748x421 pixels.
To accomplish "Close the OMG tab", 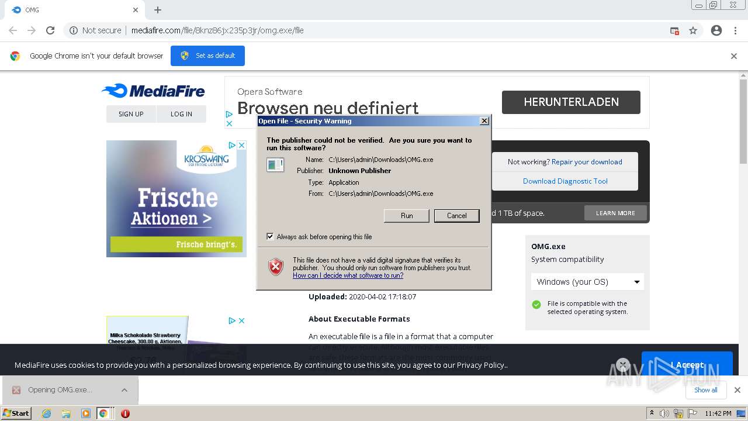I will 136,10.
